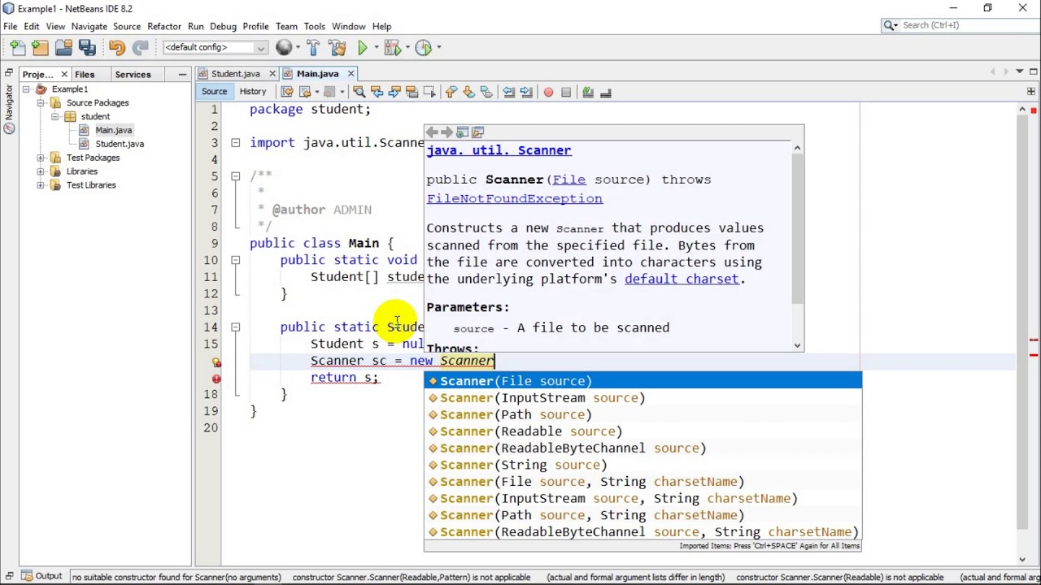Clean and Build with hammer-broom icon
Screen dimensions: 1041x585
coord(338,48)
